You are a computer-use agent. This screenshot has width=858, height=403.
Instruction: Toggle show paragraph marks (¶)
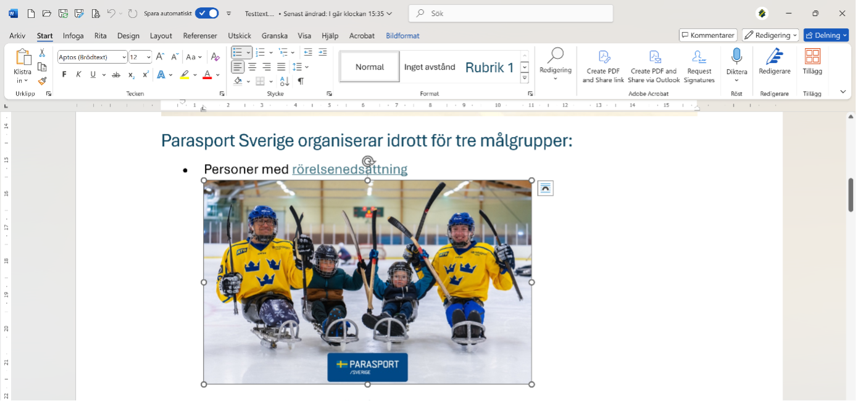click(301, 81)
